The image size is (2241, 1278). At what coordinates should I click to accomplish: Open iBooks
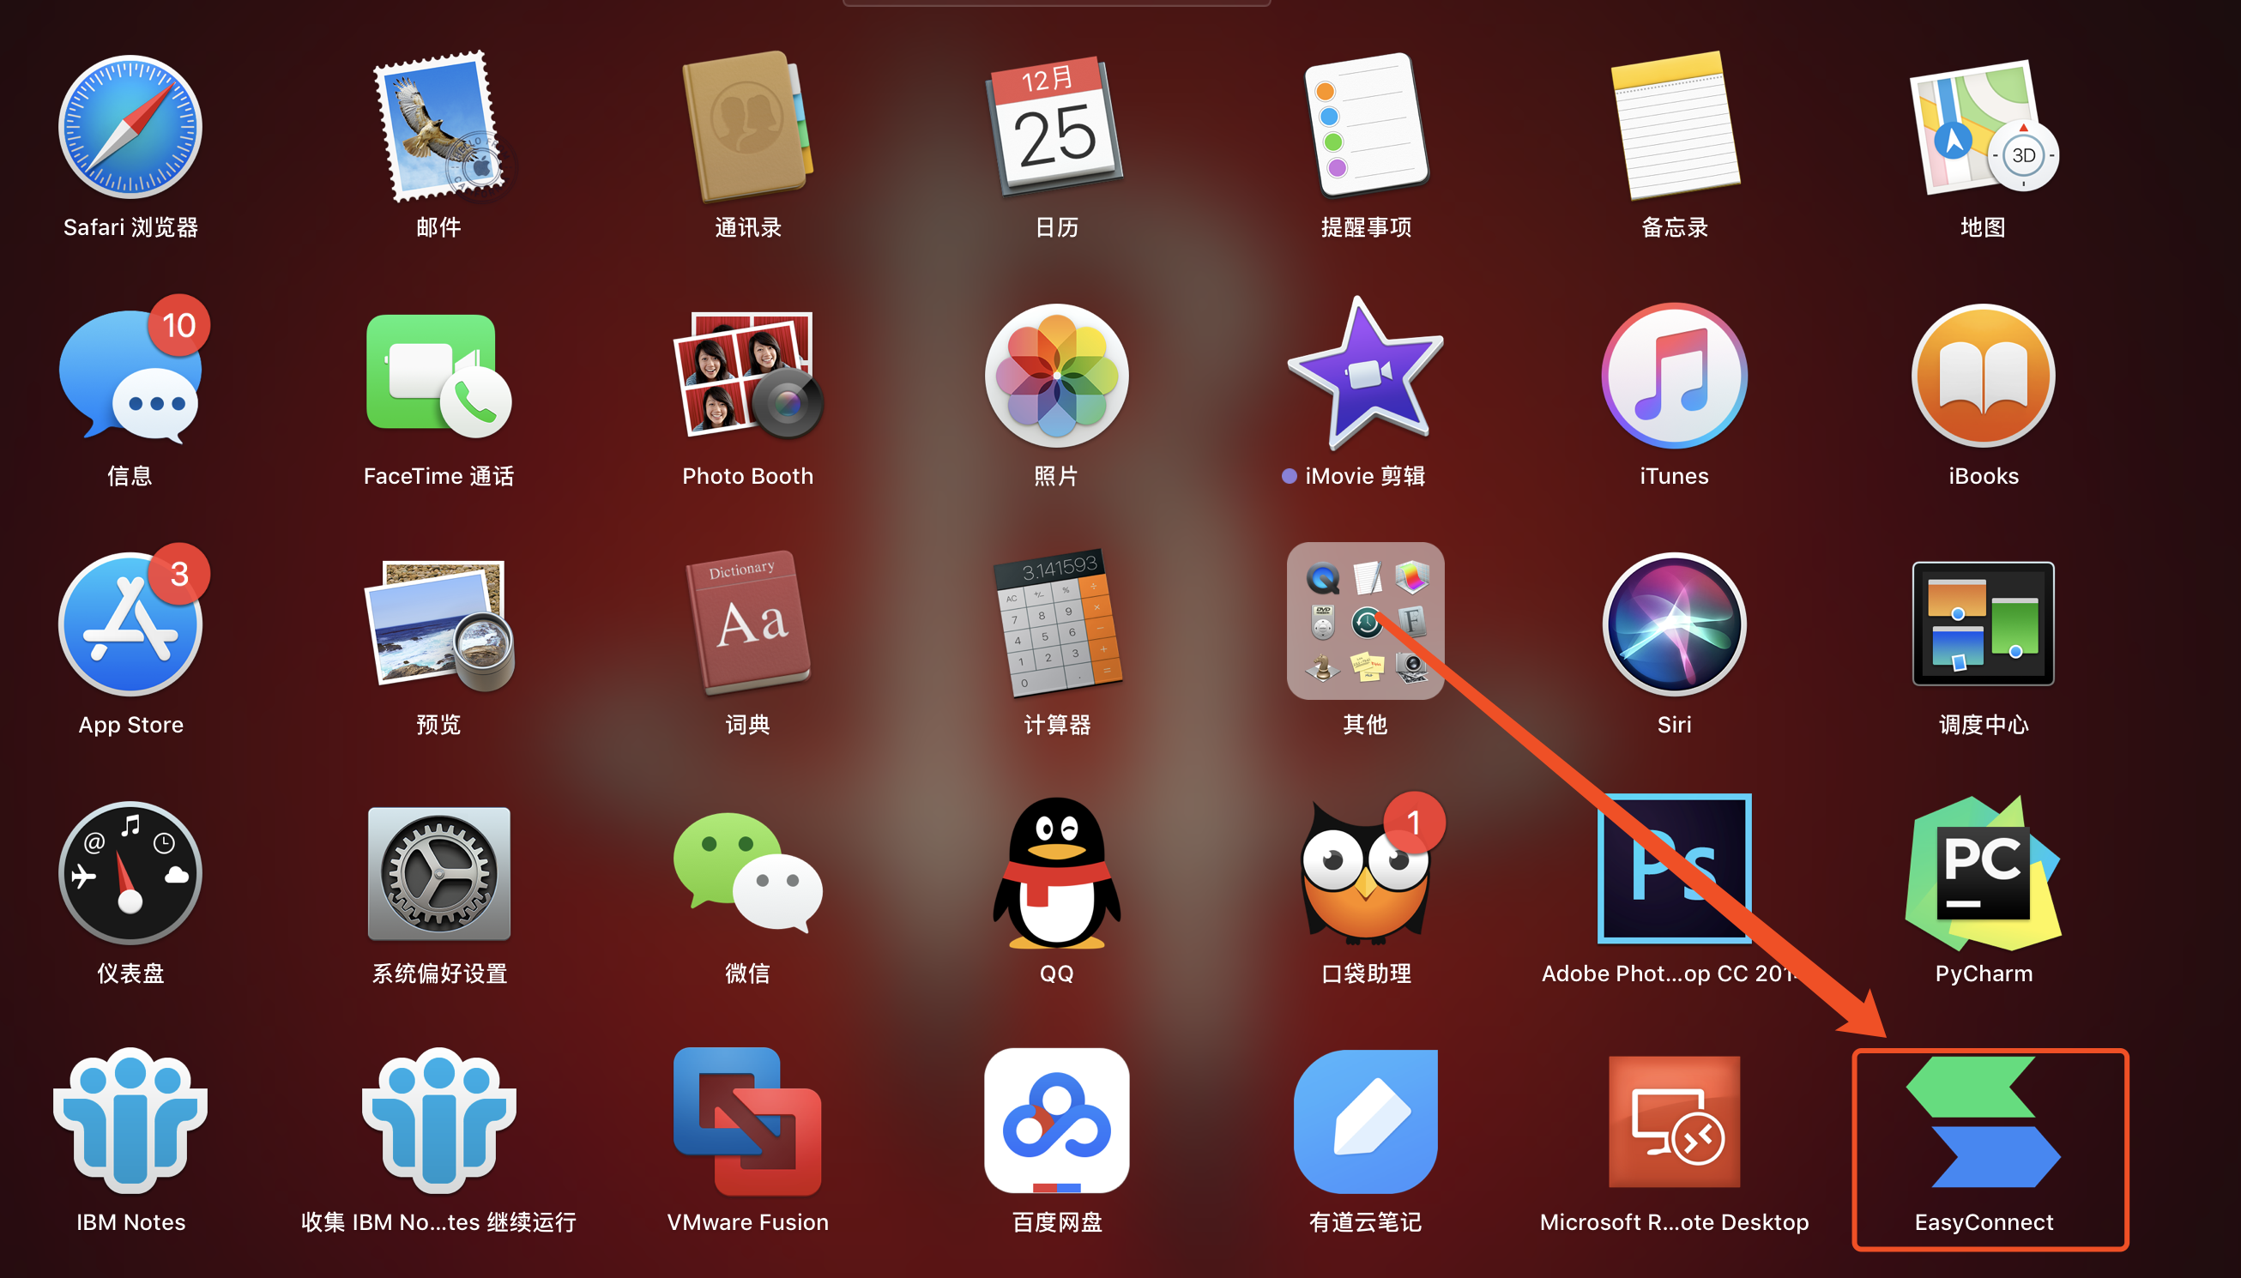(x=1984, y=375)
